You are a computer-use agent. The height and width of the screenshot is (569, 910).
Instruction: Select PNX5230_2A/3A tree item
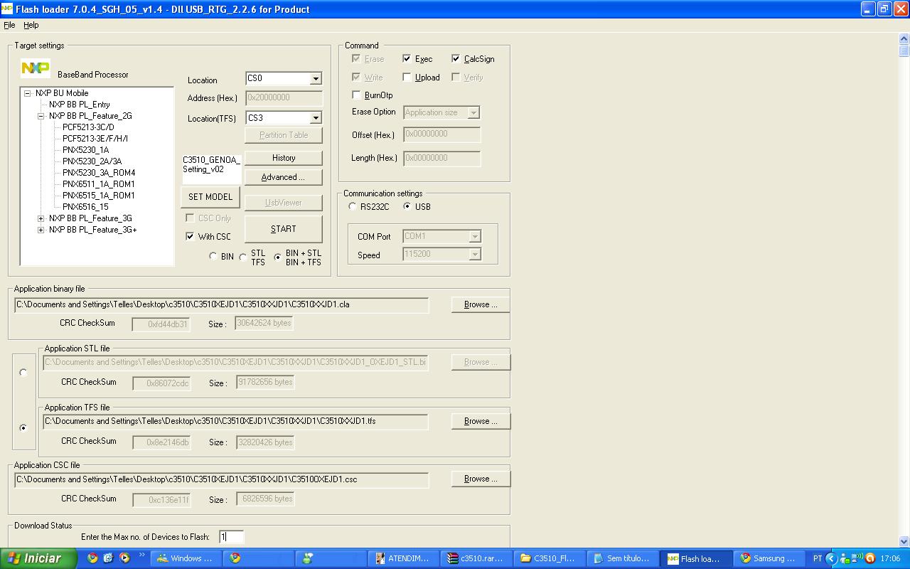pos(92,161)
